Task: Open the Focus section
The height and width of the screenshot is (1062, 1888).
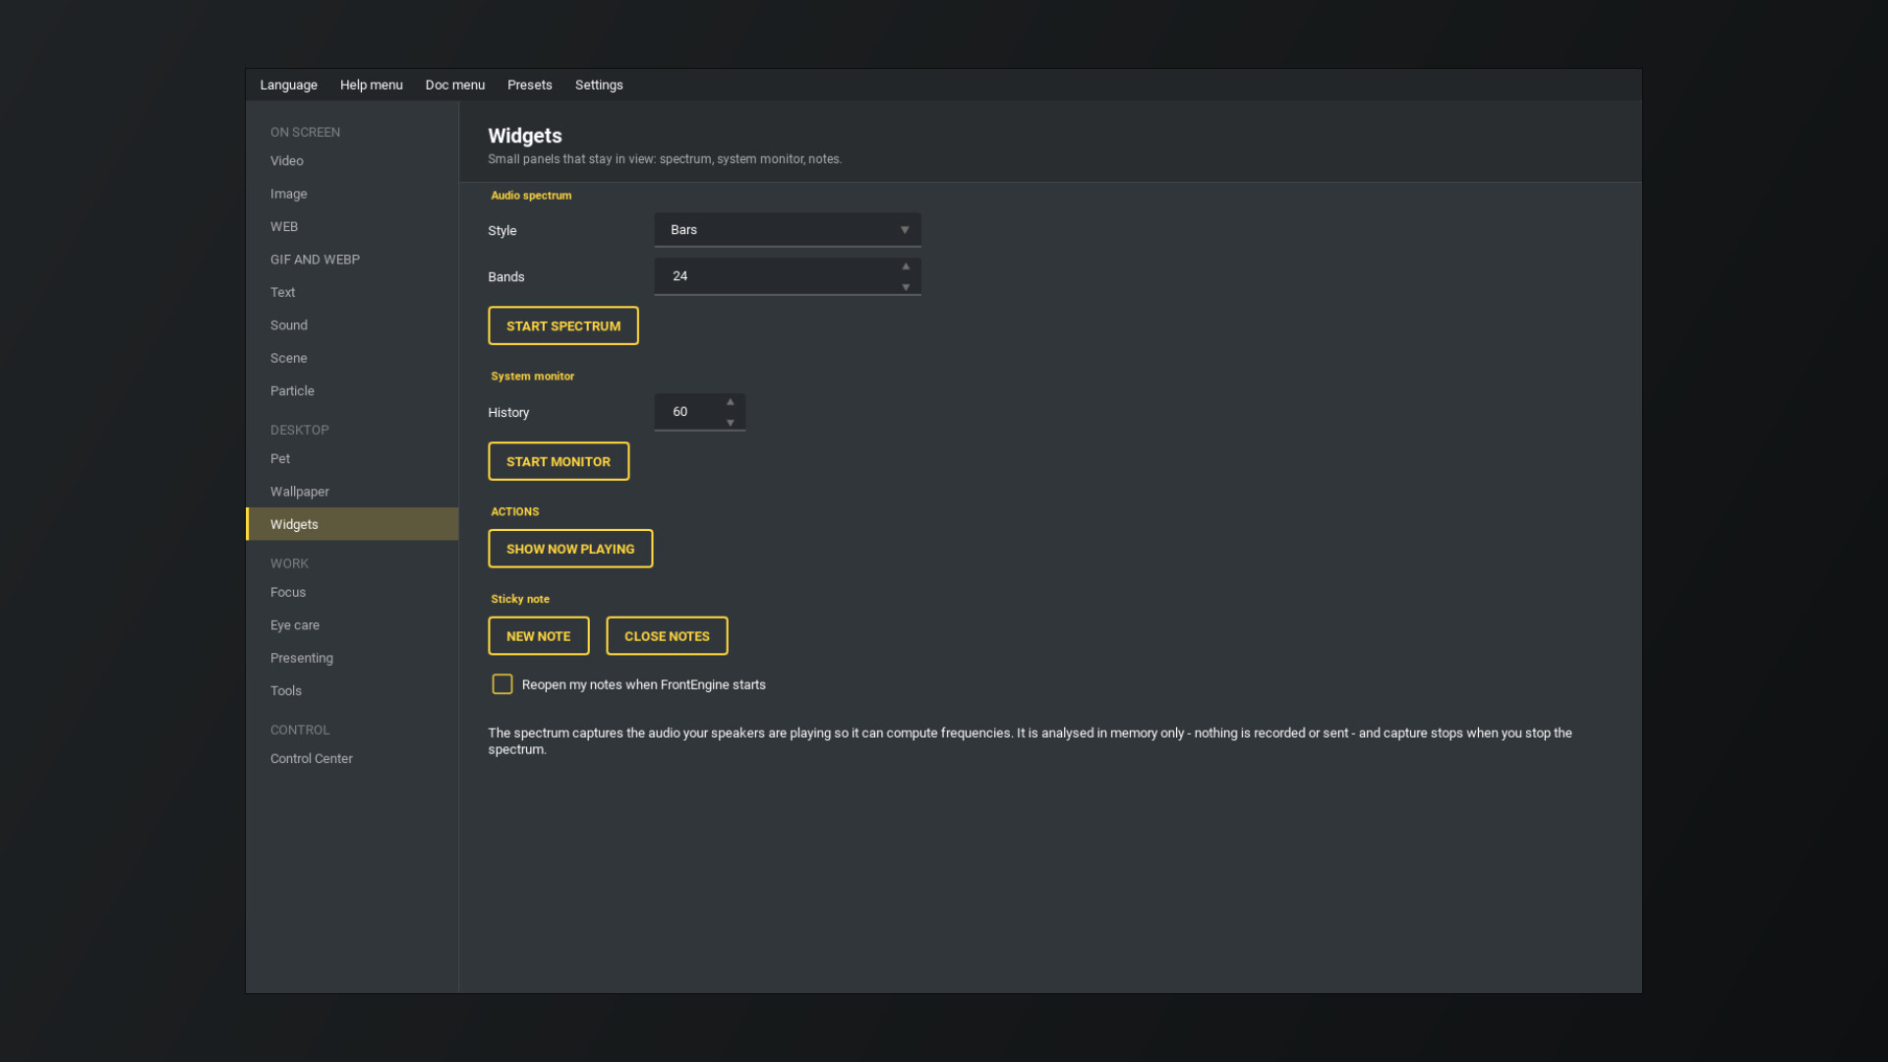Action: click(352, 592)
